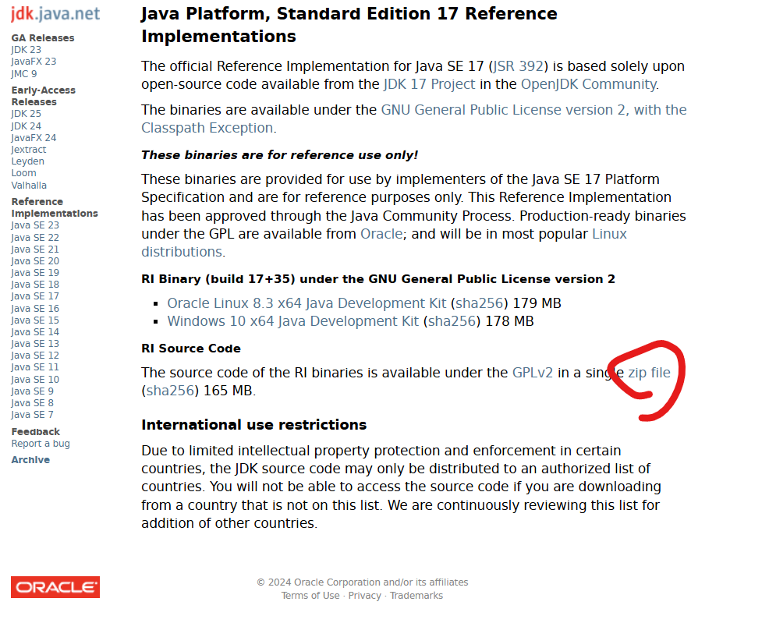This screenshot has width=769, height=623.
Task: Click the Oracle logo in the footer
Action: pos(55,586)
